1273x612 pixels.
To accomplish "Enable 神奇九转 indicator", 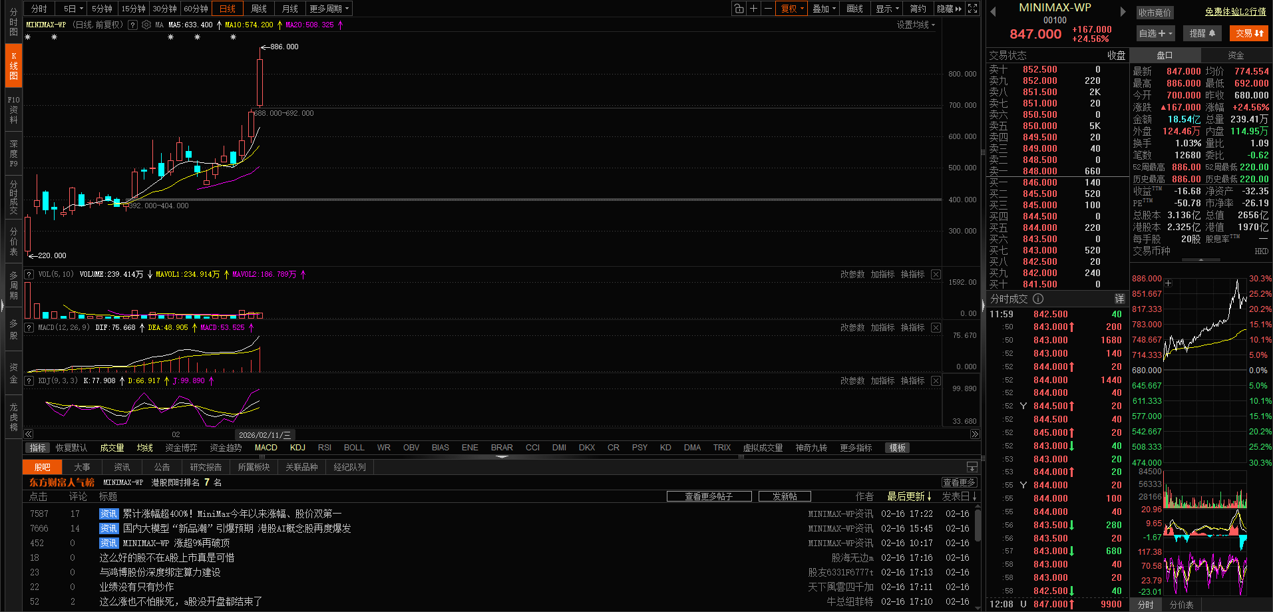I will (x=810, y=448).
